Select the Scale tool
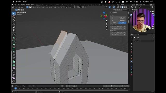Screen dimensions: 166x93 (x=14, y=27)
